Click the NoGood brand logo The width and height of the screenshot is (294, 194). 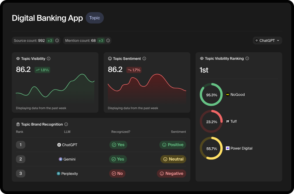pos(227,95)
